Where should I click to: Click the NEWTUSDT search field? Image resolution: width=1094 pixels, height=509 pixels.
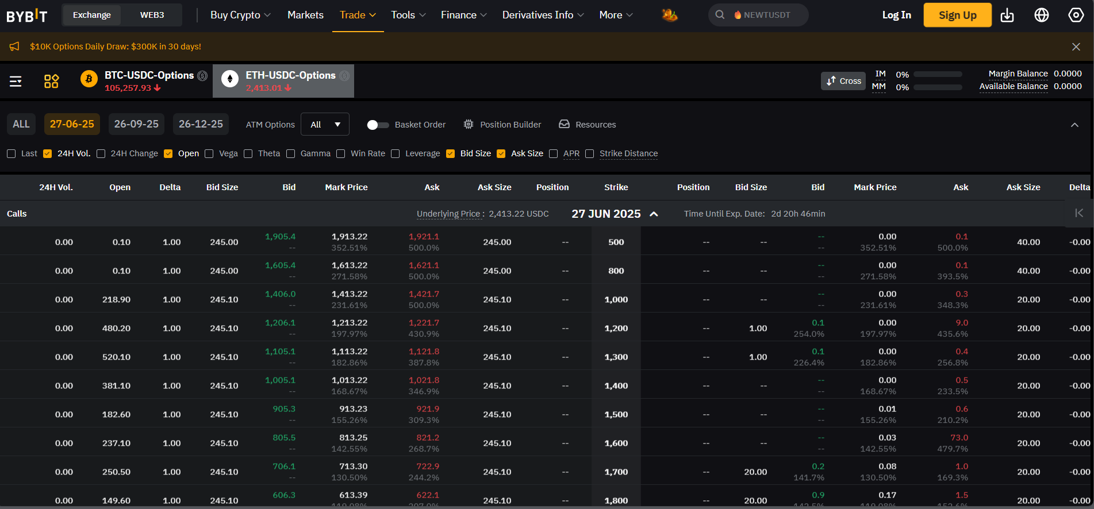[x=758, y=15]
